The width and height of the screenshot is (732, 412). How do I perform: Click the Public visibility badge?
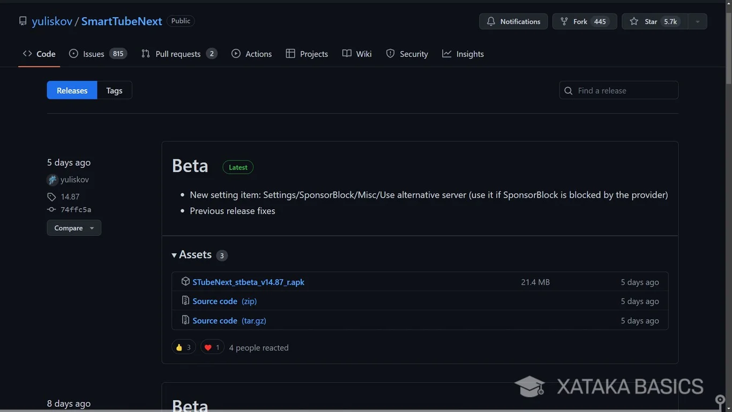click(181, 21)
